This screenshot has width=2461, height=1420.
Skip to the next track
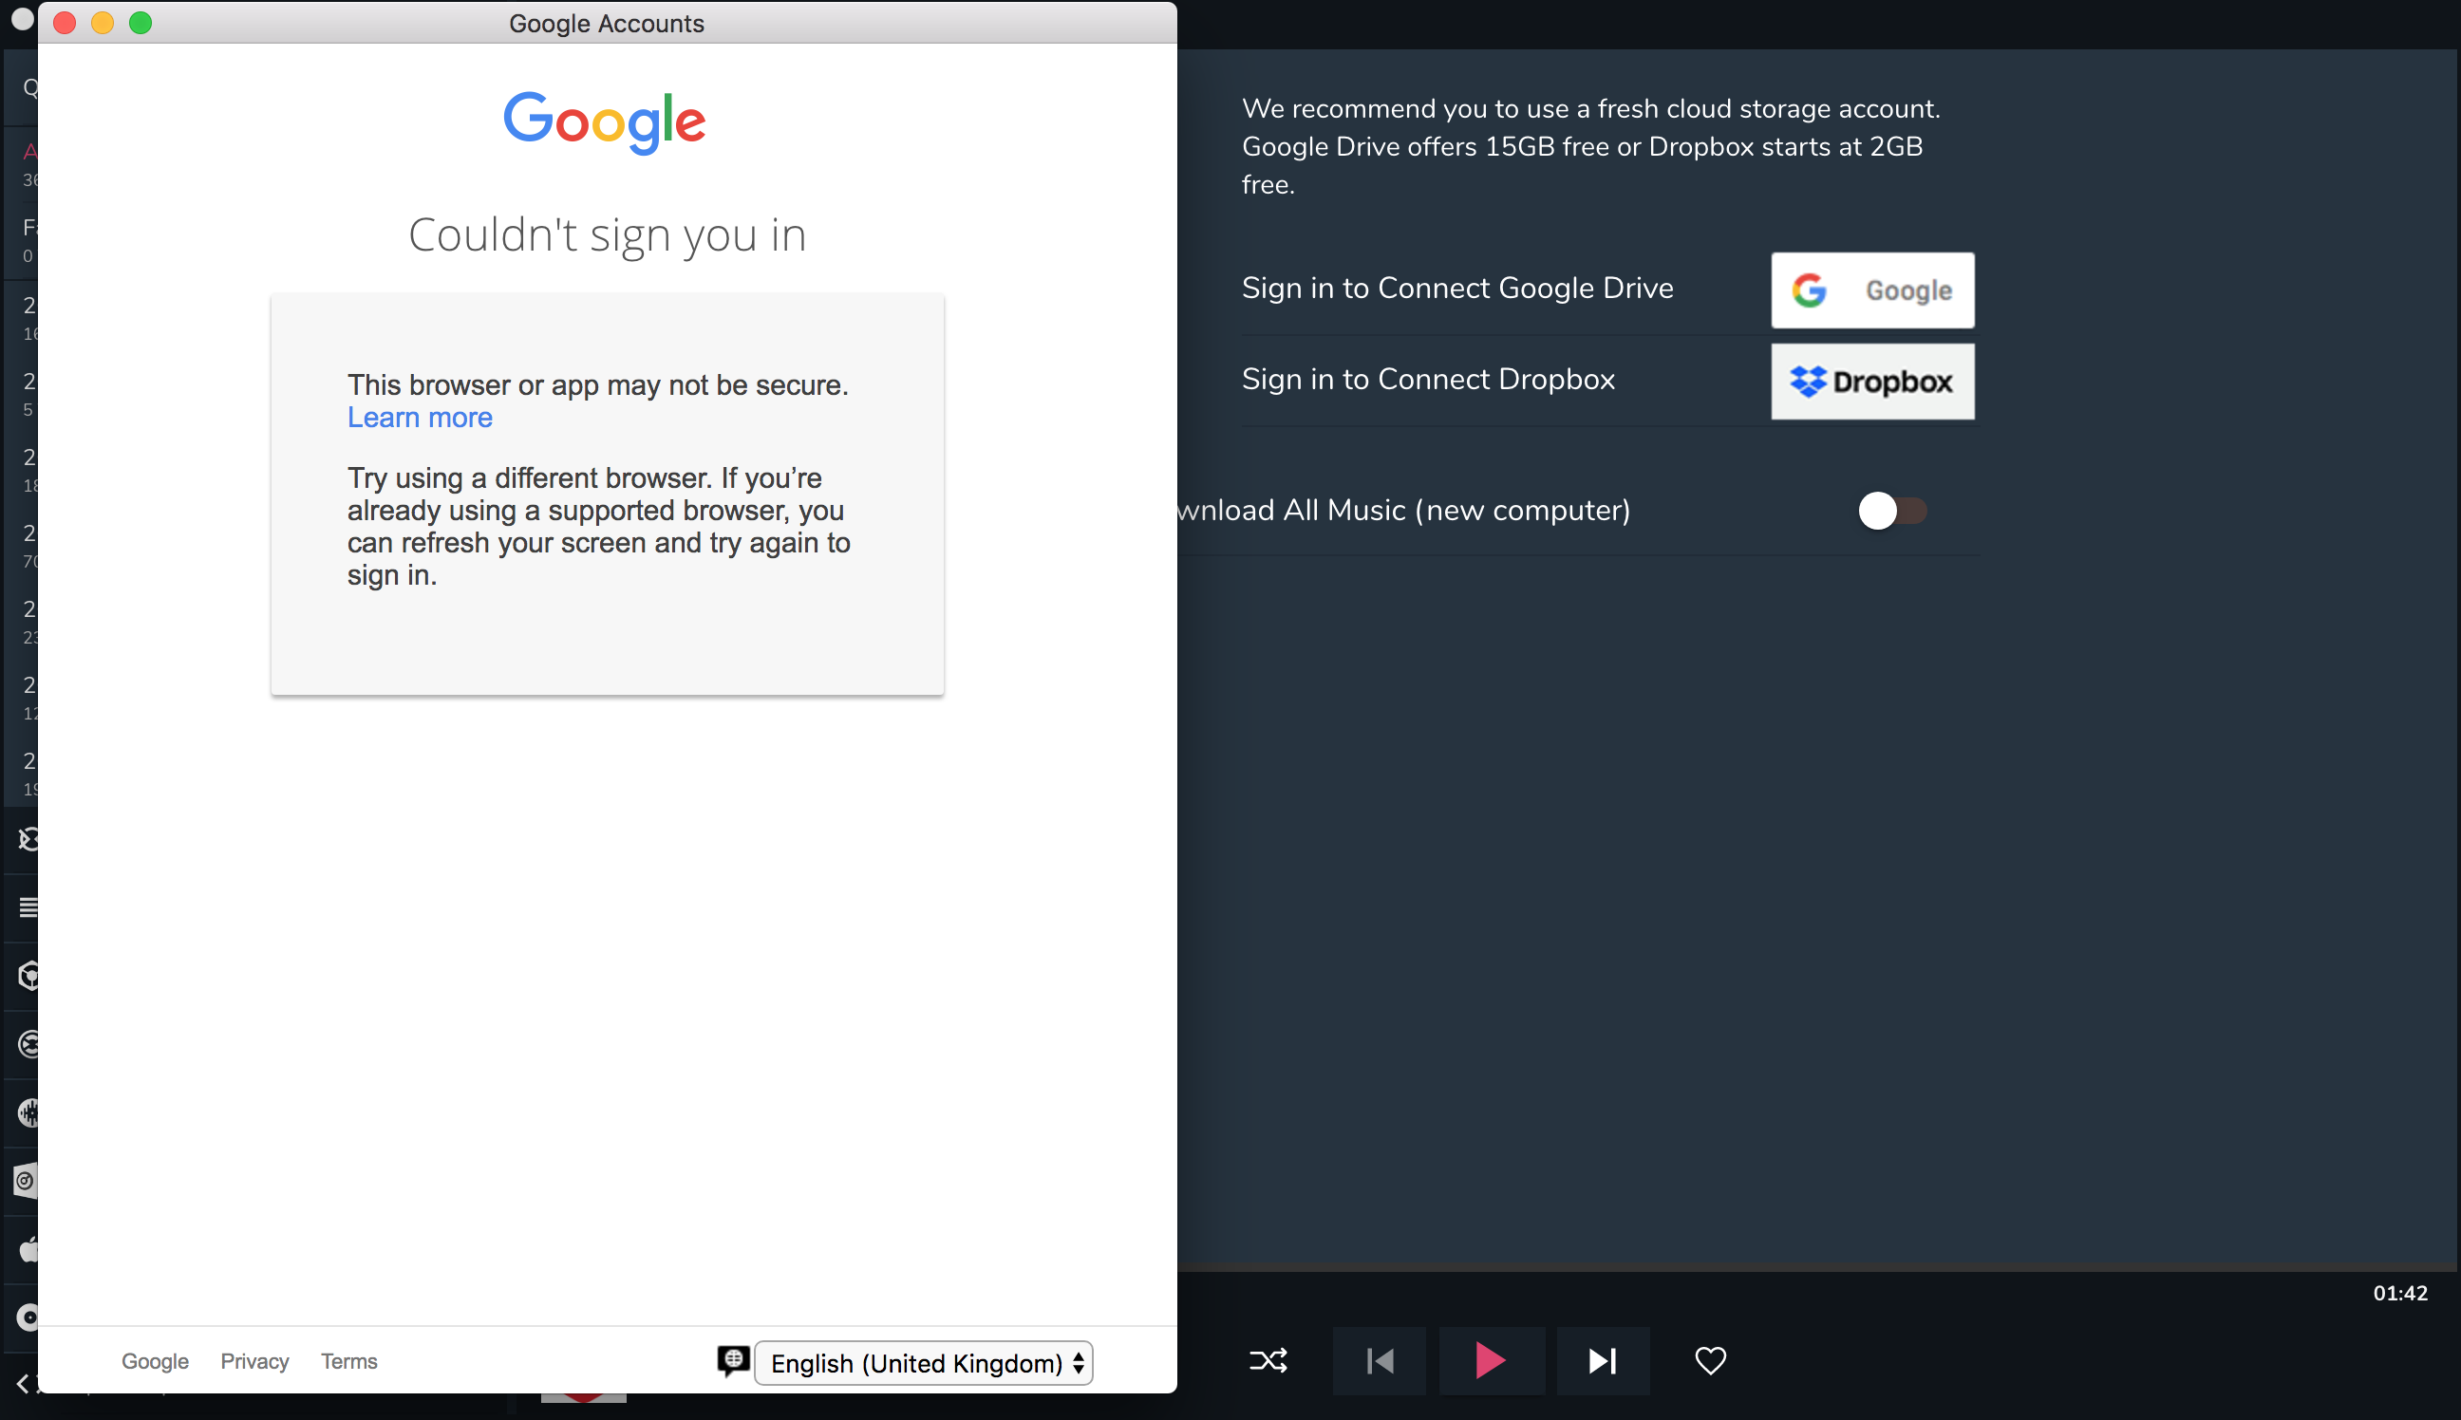click(x=1603, y=1360)
